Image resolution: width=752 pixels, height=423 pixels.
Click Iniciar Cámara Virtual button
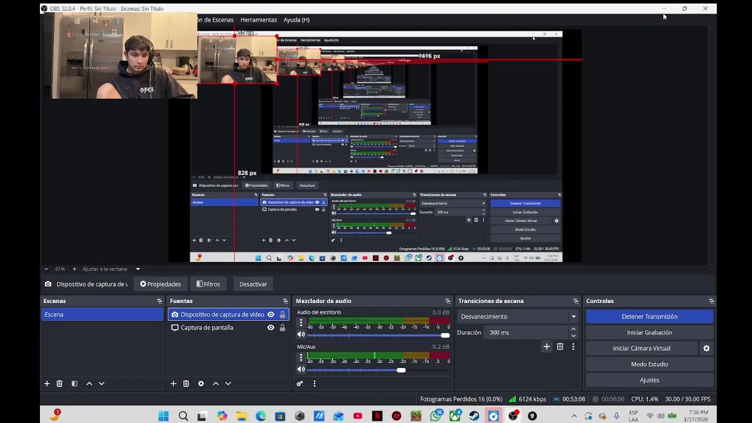pos(642,348)
